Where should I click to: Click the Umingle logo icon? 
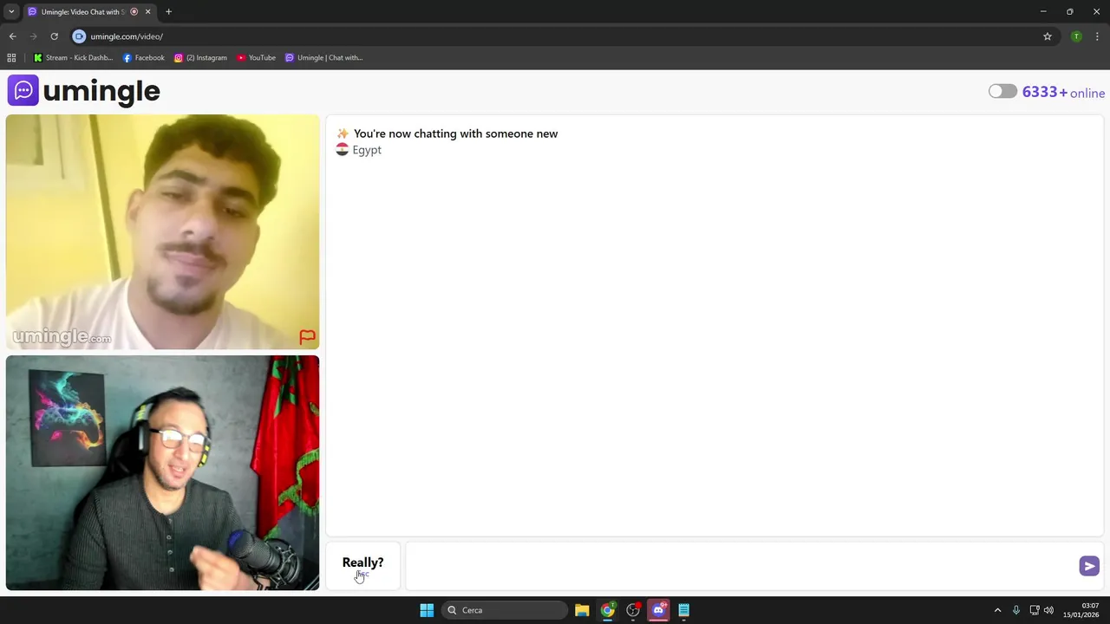click(23, 90)
